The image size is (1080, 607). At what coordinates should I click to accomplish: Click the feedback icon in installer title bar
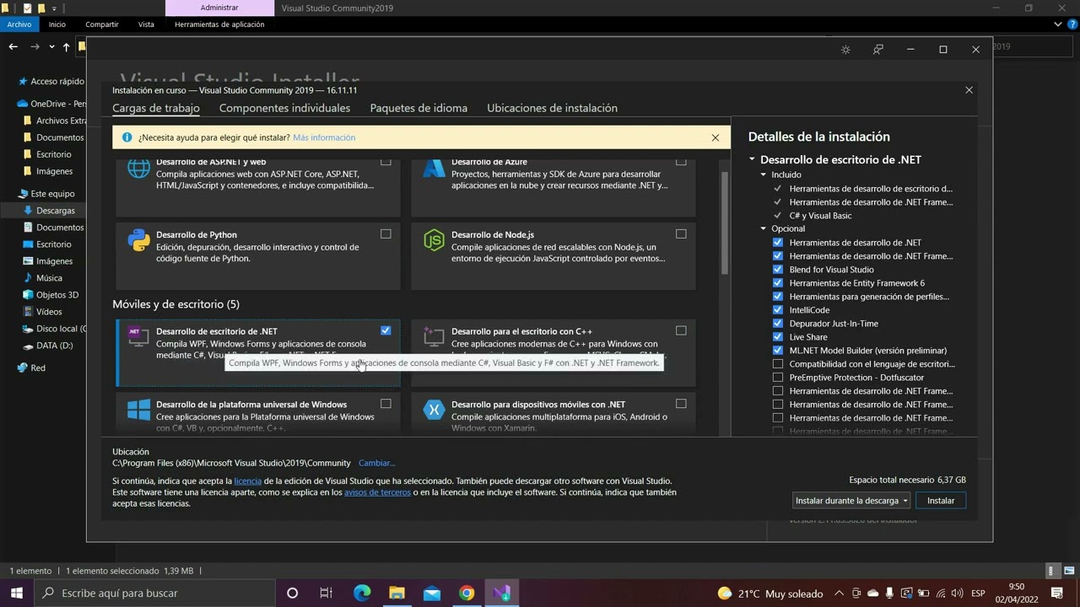click(x=878, y=50)
